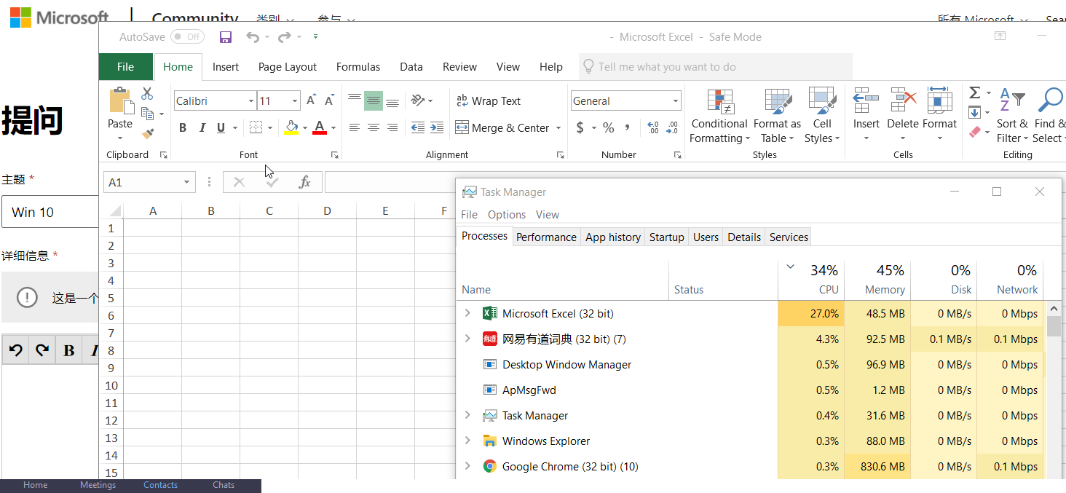This screenshot has height=493, width=1066.
Task: Apply borders using the Borders icon
Action: tap(256, 127)
